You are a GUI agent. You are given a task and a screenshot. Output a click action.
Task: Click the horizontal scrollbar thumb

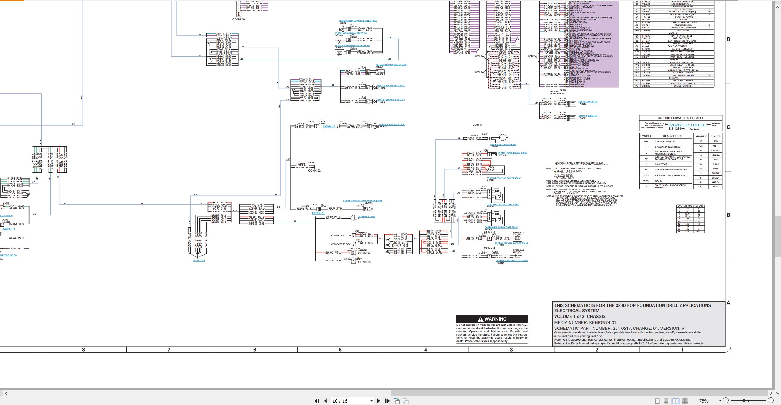coord(579,393)
